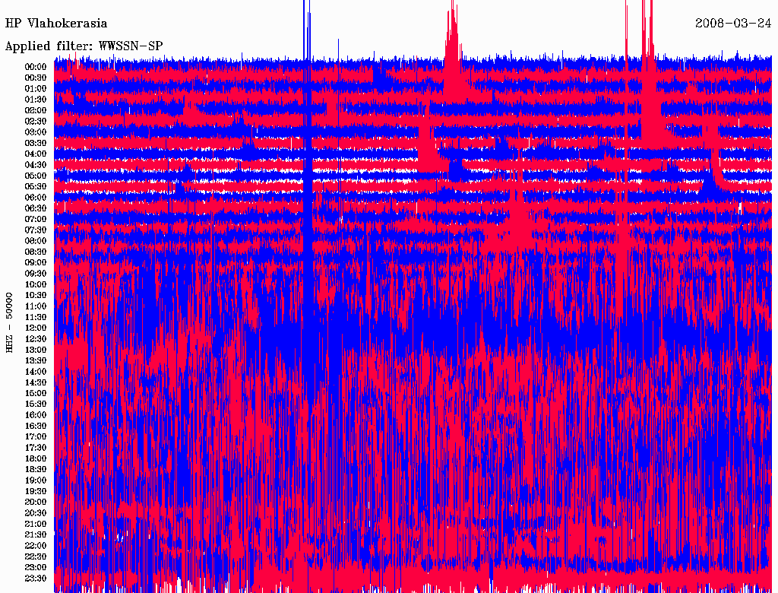
Task: Select the 03:00 time row label
Action: coord(36,132)
